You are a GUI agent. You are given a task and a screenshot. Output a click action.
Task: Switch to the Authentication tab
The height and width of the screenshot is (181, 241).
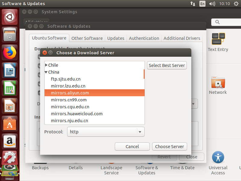[144, 38]
